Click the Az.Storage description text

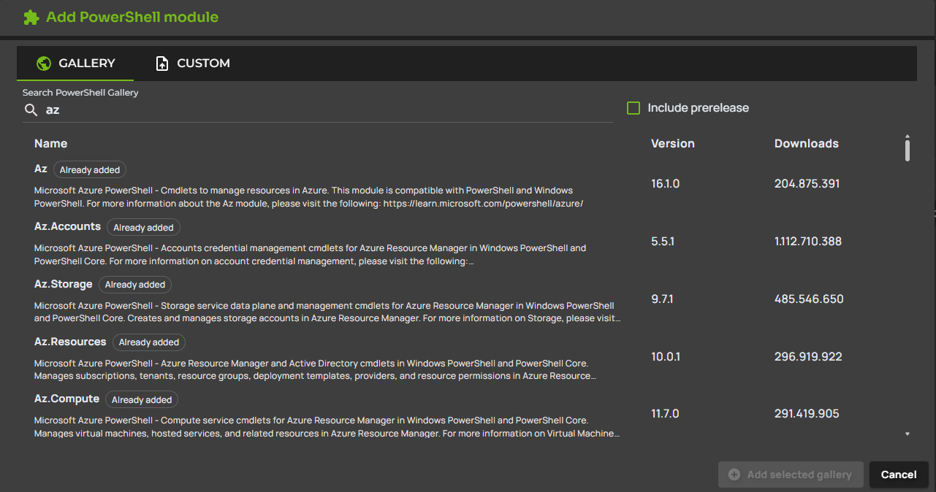[x=327, y=312]
